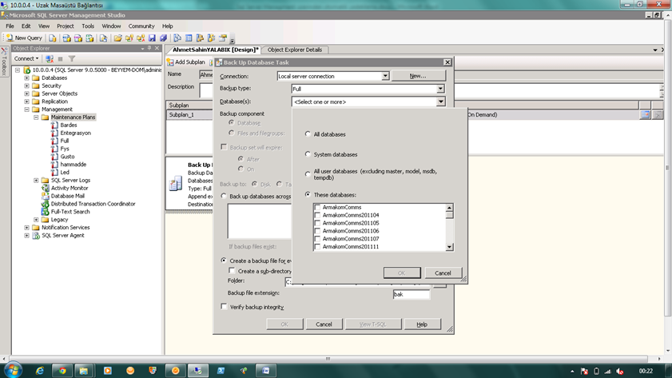672x378 pixels.
Task: Open the File menu
Action: coord(10,26)
